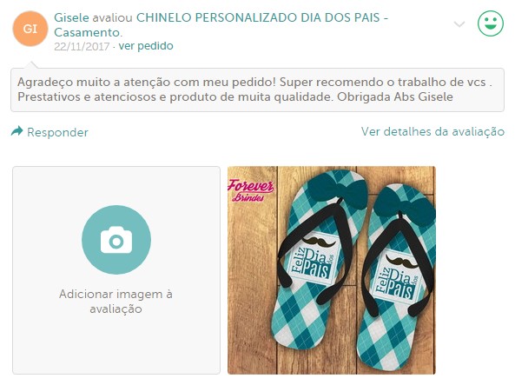
Task: Open the flip-flop product photo thumbnail
Action: (x=332, y=270)
